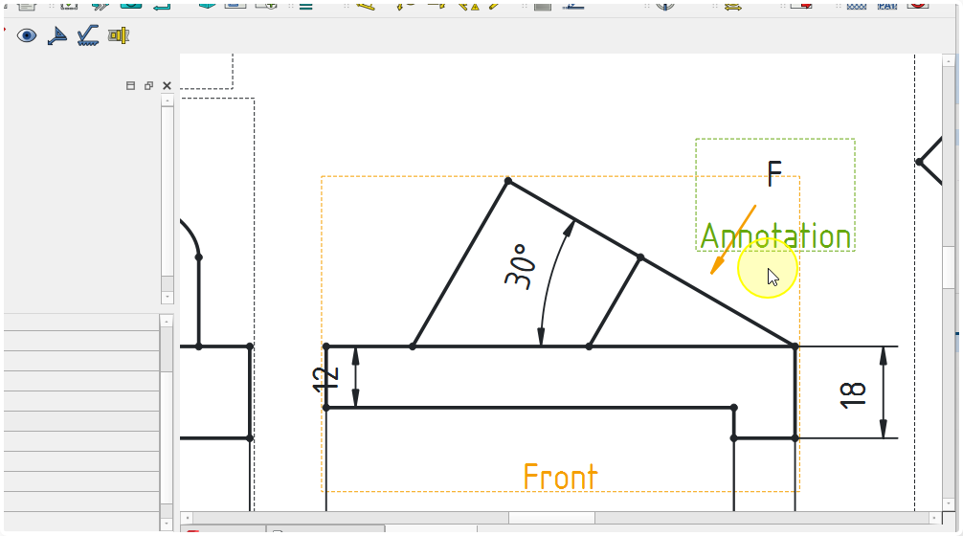This screenshot has height=536, width=963.
Task: Click the horizontal scrollbar right arrow
Action: [934, 518]
